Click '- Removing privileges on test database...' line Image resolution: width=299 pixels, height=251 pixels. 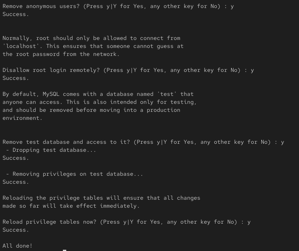(x=74, y=174)
